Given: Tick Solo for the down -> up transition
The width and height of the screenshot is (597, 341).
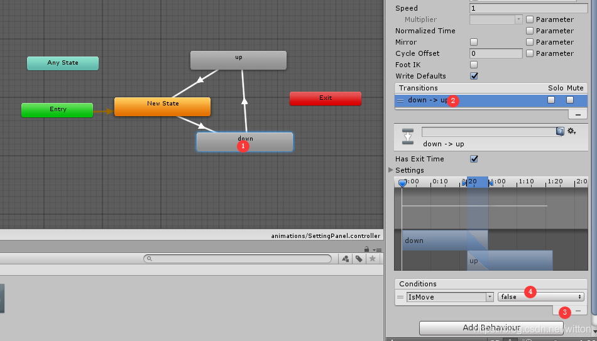Looking at the screenshot, I should pos(551,100).
